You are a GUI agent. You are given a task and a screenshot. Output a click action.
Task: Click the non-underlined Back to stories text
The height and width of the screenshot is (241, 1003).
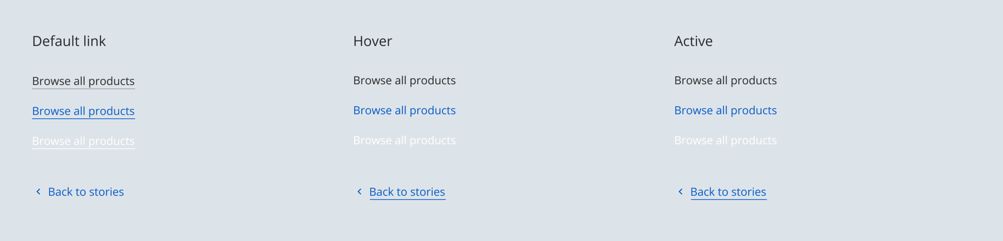point(86,192)
